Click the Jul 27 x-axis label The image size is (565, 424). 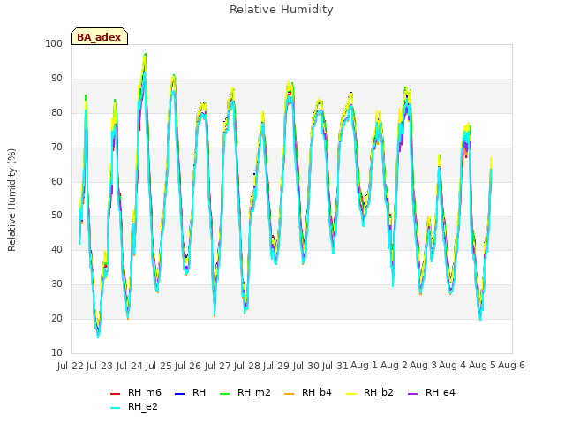(x=217, y=366)
